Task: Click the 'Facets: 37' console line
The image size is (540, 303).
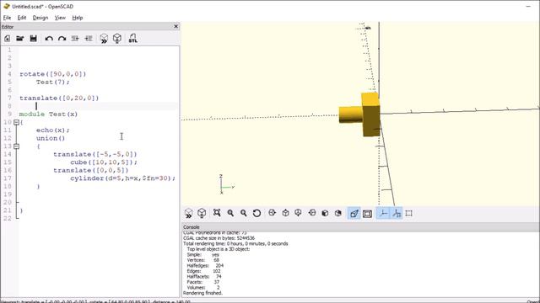Action: [202, 282]
